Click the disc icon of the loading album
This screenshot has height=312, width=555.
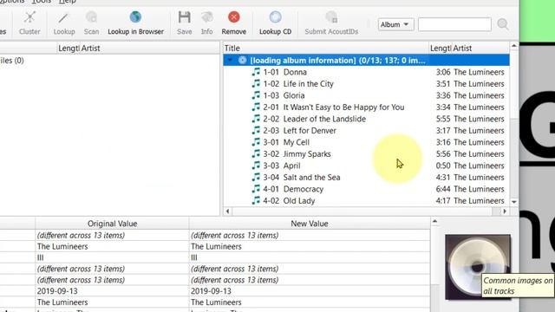[242, 60]
